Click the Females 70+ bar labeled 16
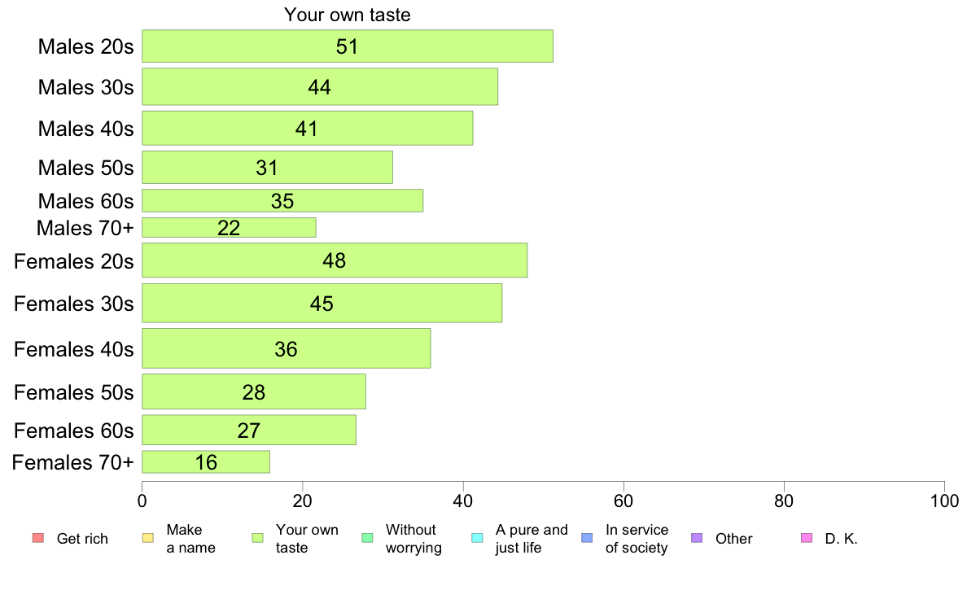967x599 pixels. tap(206, 462)
